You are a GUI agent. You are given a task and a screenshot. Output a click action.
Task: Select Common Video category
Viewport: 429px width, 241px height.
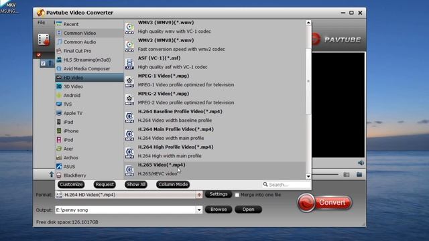(x=89, y=33)
